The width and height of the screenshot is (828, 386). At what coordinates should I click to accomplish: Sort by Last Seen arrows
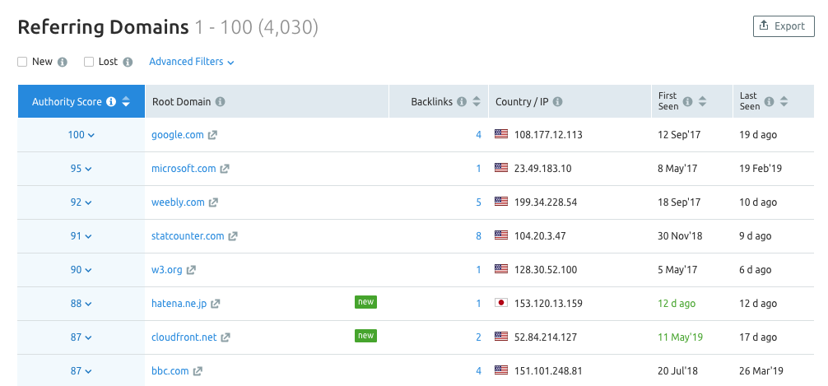784,101
